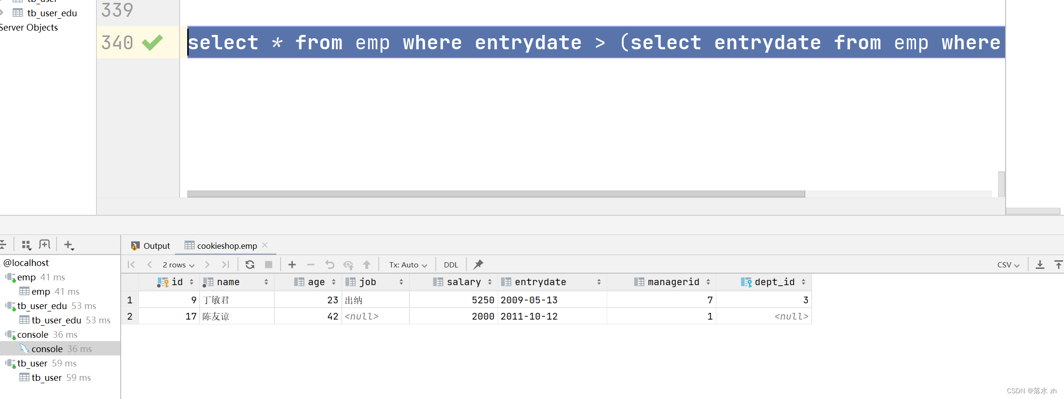
Task: Select result row number 2
Action: point(130,316)
